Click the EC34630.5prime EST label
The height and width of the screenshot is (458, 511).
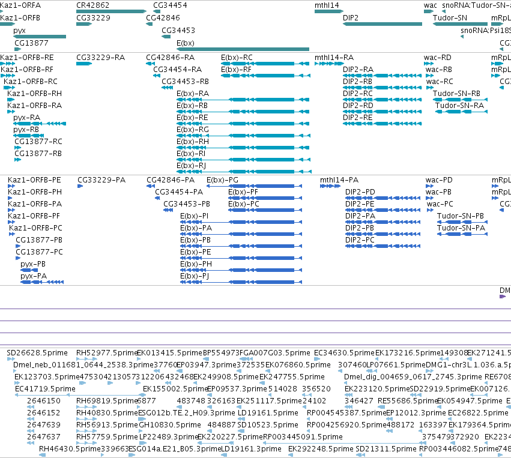tap(344, 353)
